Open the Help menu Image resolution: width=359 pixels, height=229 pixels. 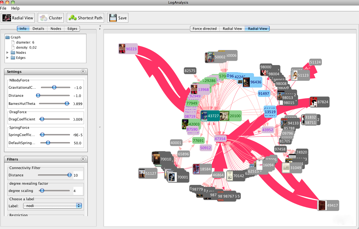(x=15, y=8)
